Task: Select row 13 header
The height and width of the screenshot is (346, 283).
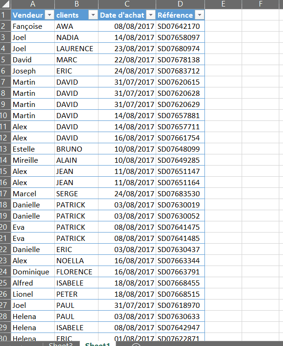Action: [x=5, y=149]
